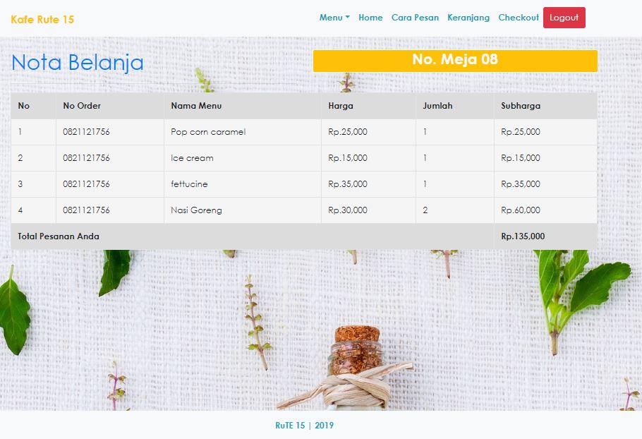The width and height of the screenshot is (642, 439).
Task: Click the Total Pesanan Anda label
Action: [59, 236]
